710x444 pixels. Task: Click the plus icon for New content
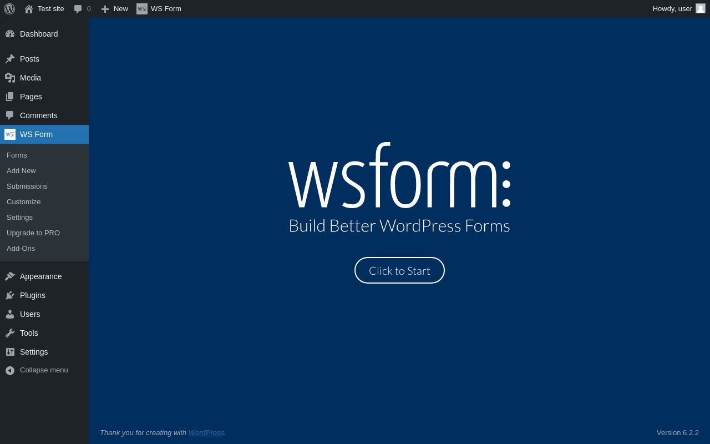click(105, 9)
